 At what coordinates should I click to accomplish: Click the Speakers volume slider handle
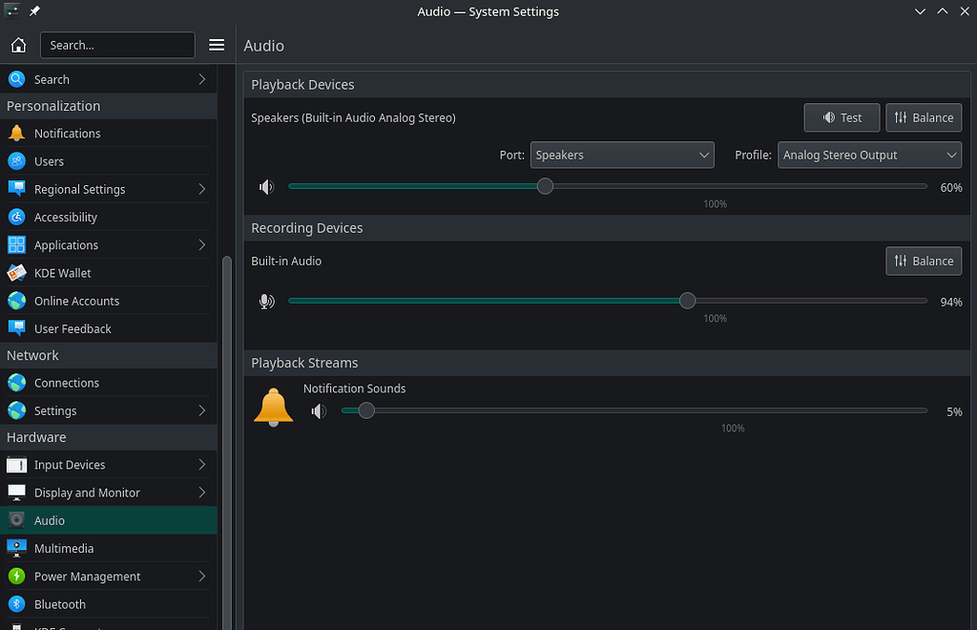tap(545, 186)
